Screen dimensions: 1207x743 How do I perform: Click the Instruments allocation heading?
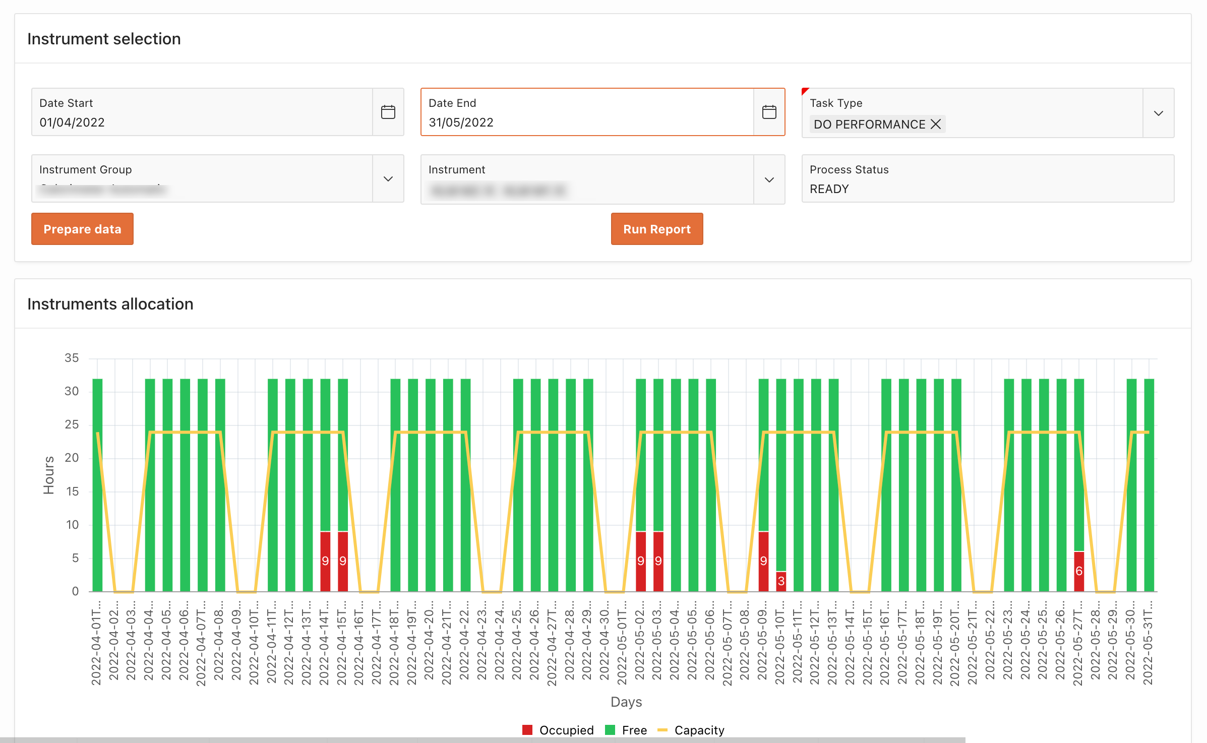pos(110,304)
